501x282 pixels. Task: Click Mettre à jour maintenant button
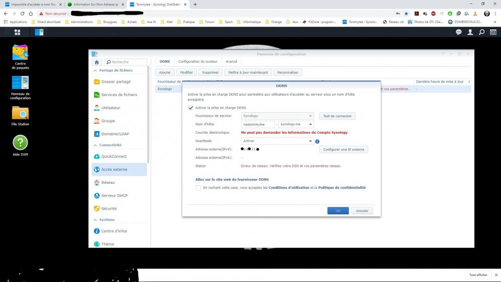(x=248, y=73)
